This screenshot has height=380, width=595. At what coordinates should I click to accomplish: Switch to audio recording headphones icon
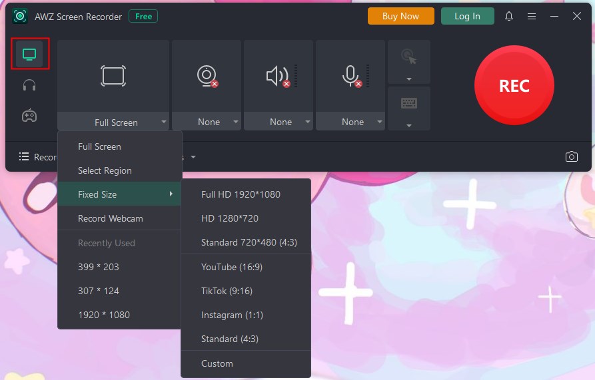tap(29, 85)
